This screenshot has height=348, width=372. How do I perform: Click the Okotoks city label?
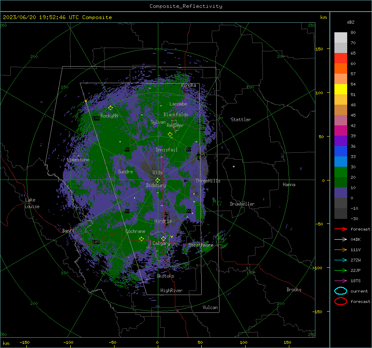tap(165, 276)
